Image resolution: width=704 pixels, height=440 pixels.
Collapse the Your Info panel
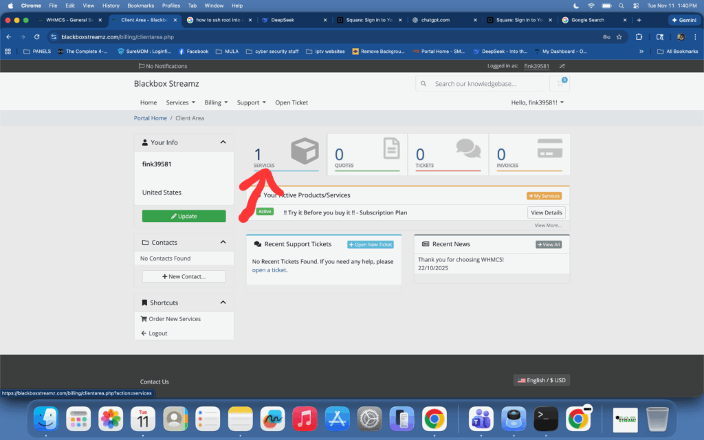[x=223, y=142]
